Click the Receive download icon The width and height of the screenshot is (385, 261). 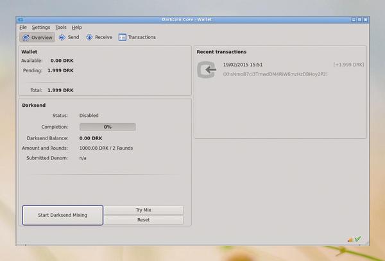pos(89,37)
